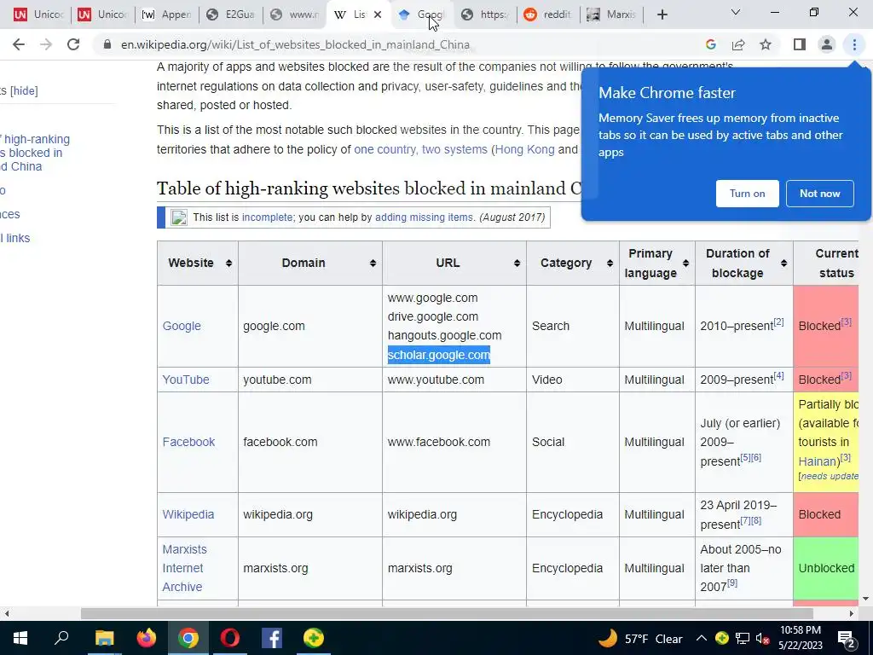Click the network tray icon
Image resolution: width=873 pixels, height=655 pixels.
coord(743,638)
